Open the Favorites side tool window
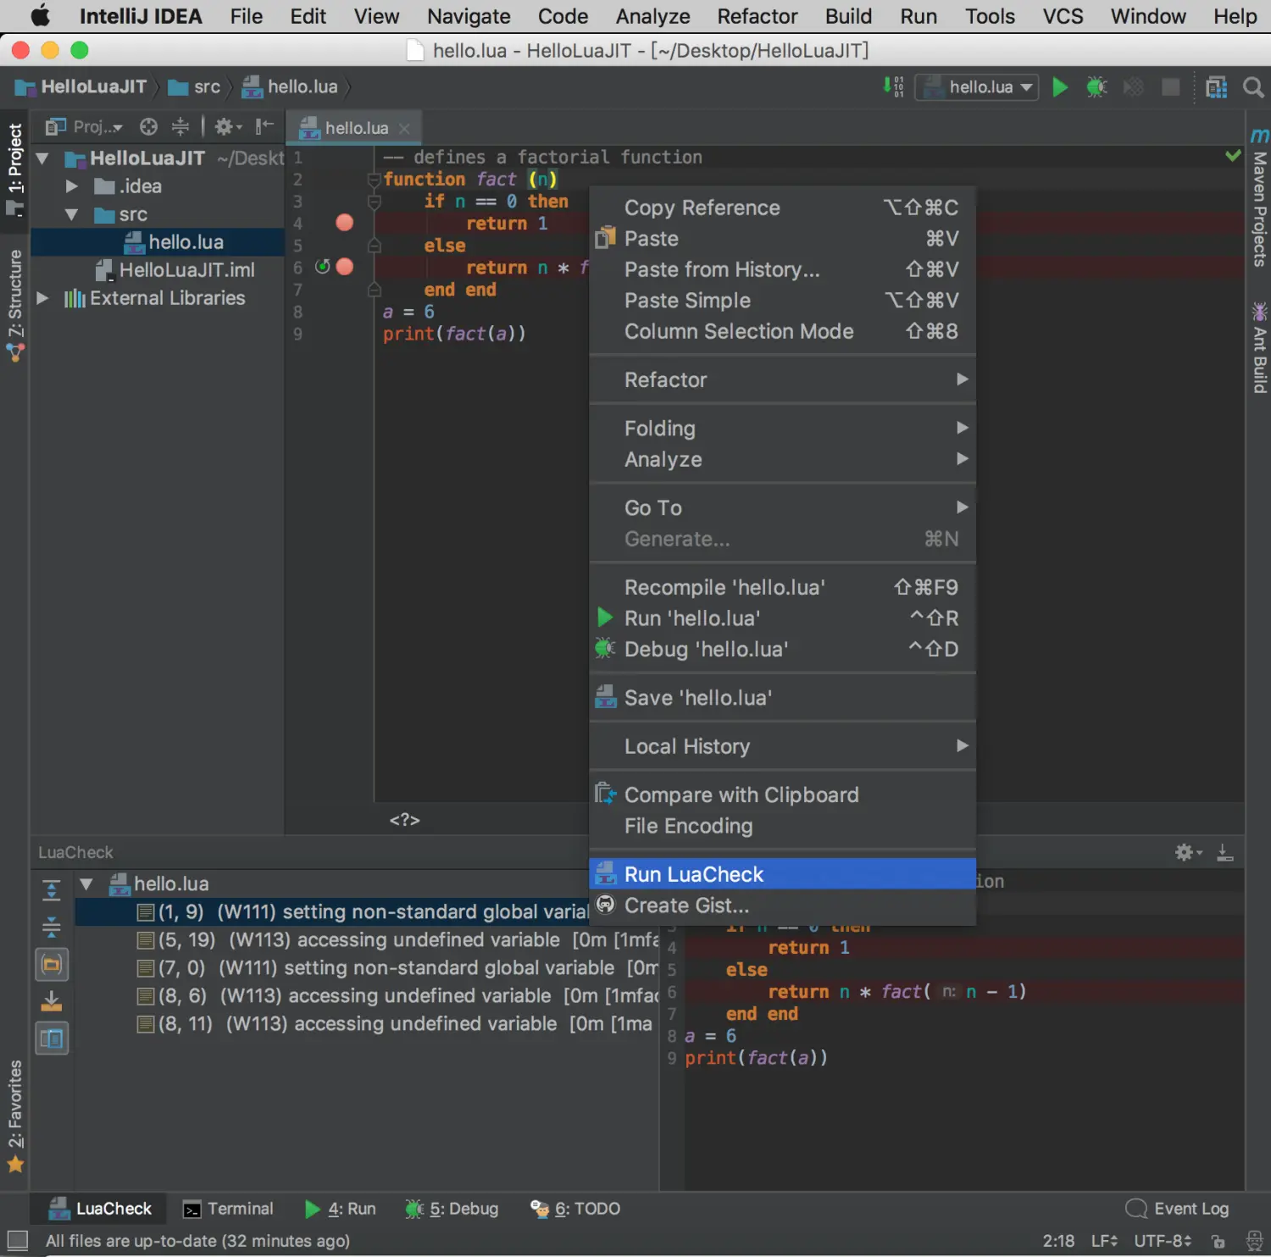Viewport: 1271px width, 1257px height. 15,1116
